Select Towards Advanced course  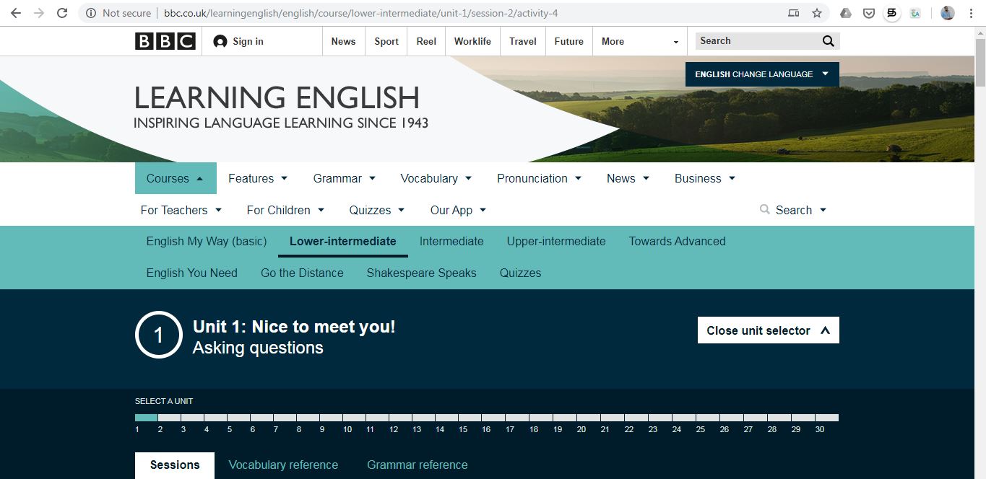point(677,241)
